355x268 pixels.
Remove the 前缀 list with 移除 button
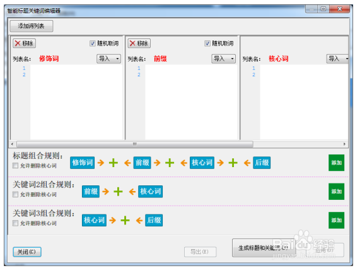point(139,44)
